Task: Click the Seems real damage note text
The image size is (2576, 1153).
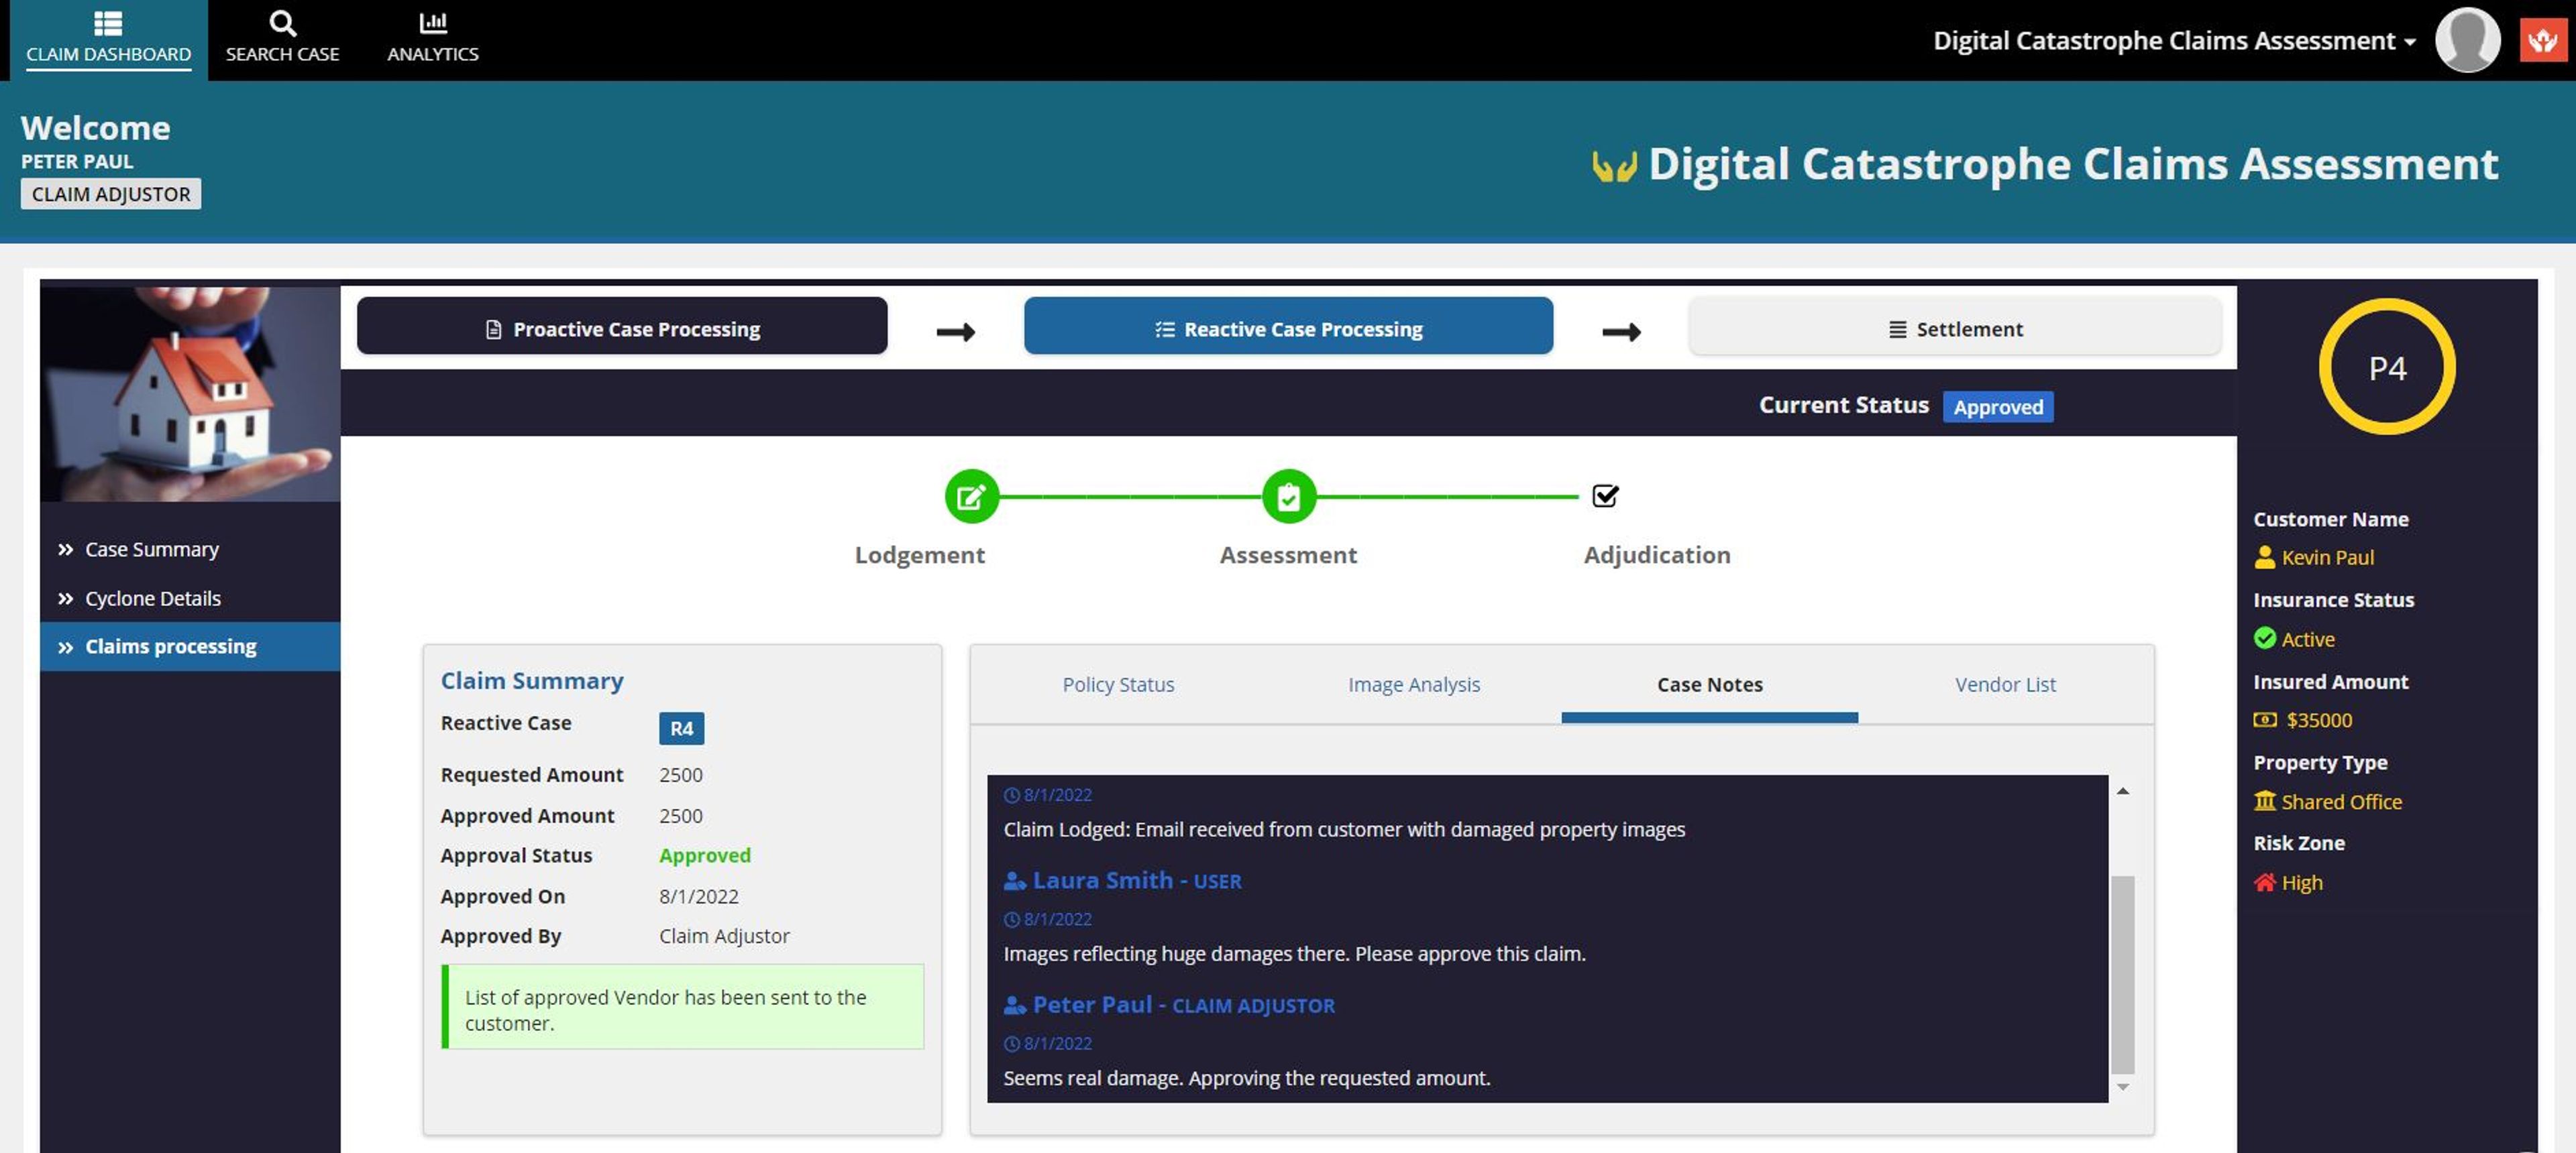Action: pyautogui.click(x=1246, y=1078)
